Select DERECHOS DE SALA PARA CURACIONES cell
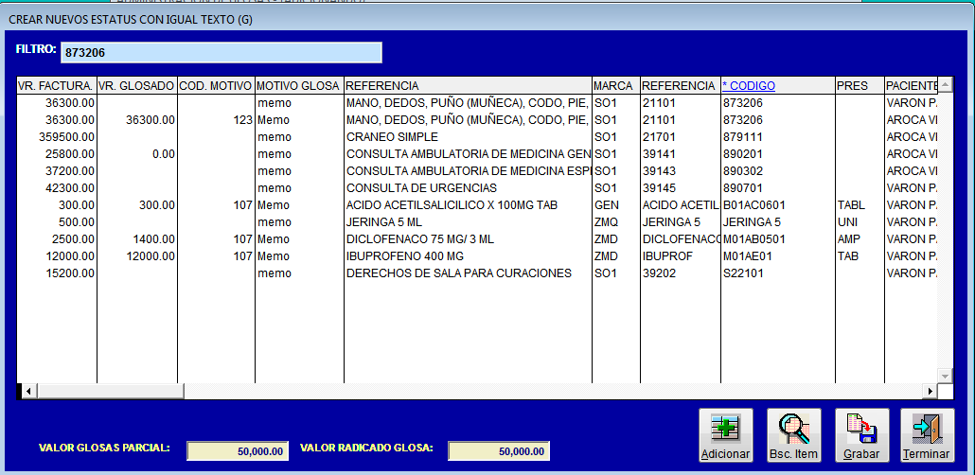 click(468, 273)
